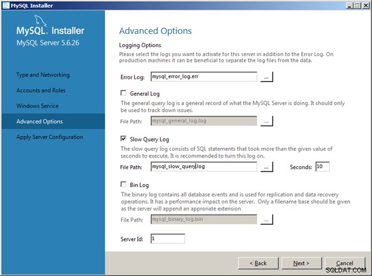Click the MySQL dolphin logo
This screenshot has width=372, height=276.
click(41, 21)
